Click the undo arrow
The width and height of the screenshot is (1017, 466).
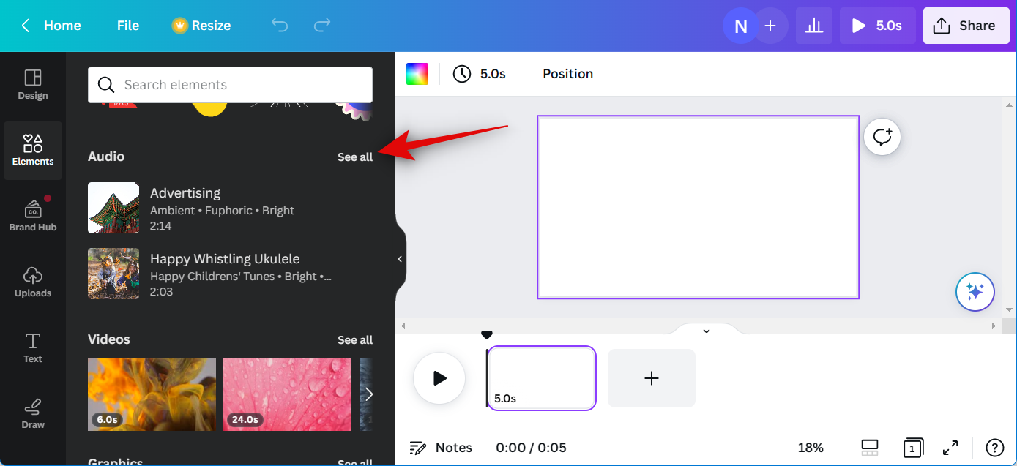280,26
